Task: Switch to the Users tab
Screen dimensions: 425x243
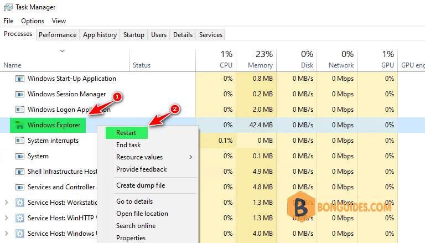Action: [159, 35]
